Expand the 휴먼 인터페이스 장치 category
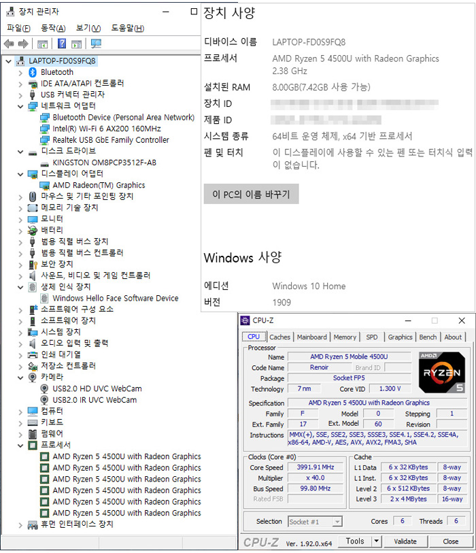476x553 pixels. [x=20, y=524]
